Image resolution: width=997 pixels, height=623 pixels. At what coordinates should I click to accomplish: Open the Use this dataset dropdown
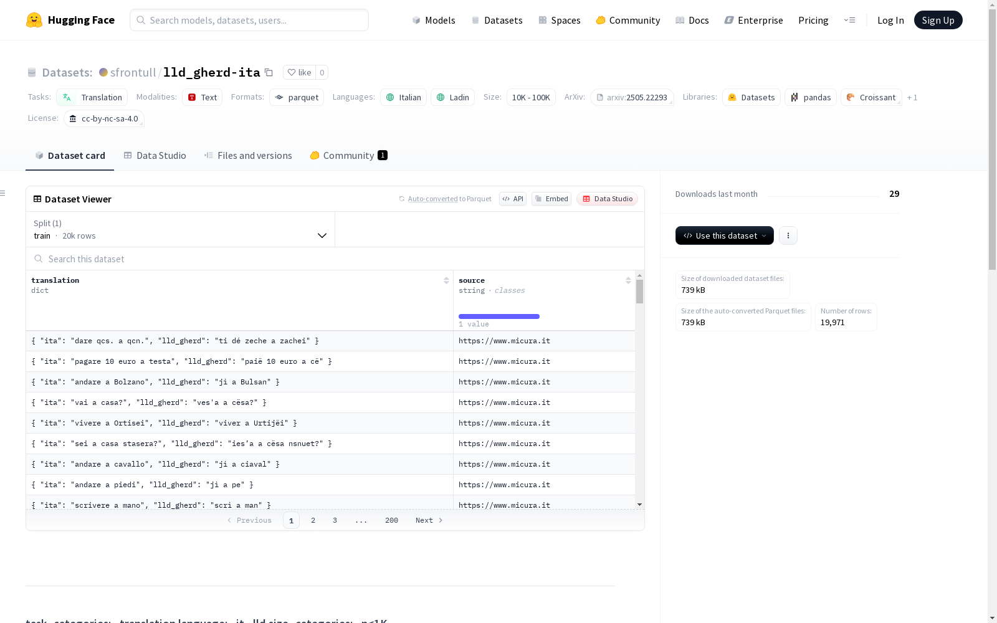click(725, 235)
